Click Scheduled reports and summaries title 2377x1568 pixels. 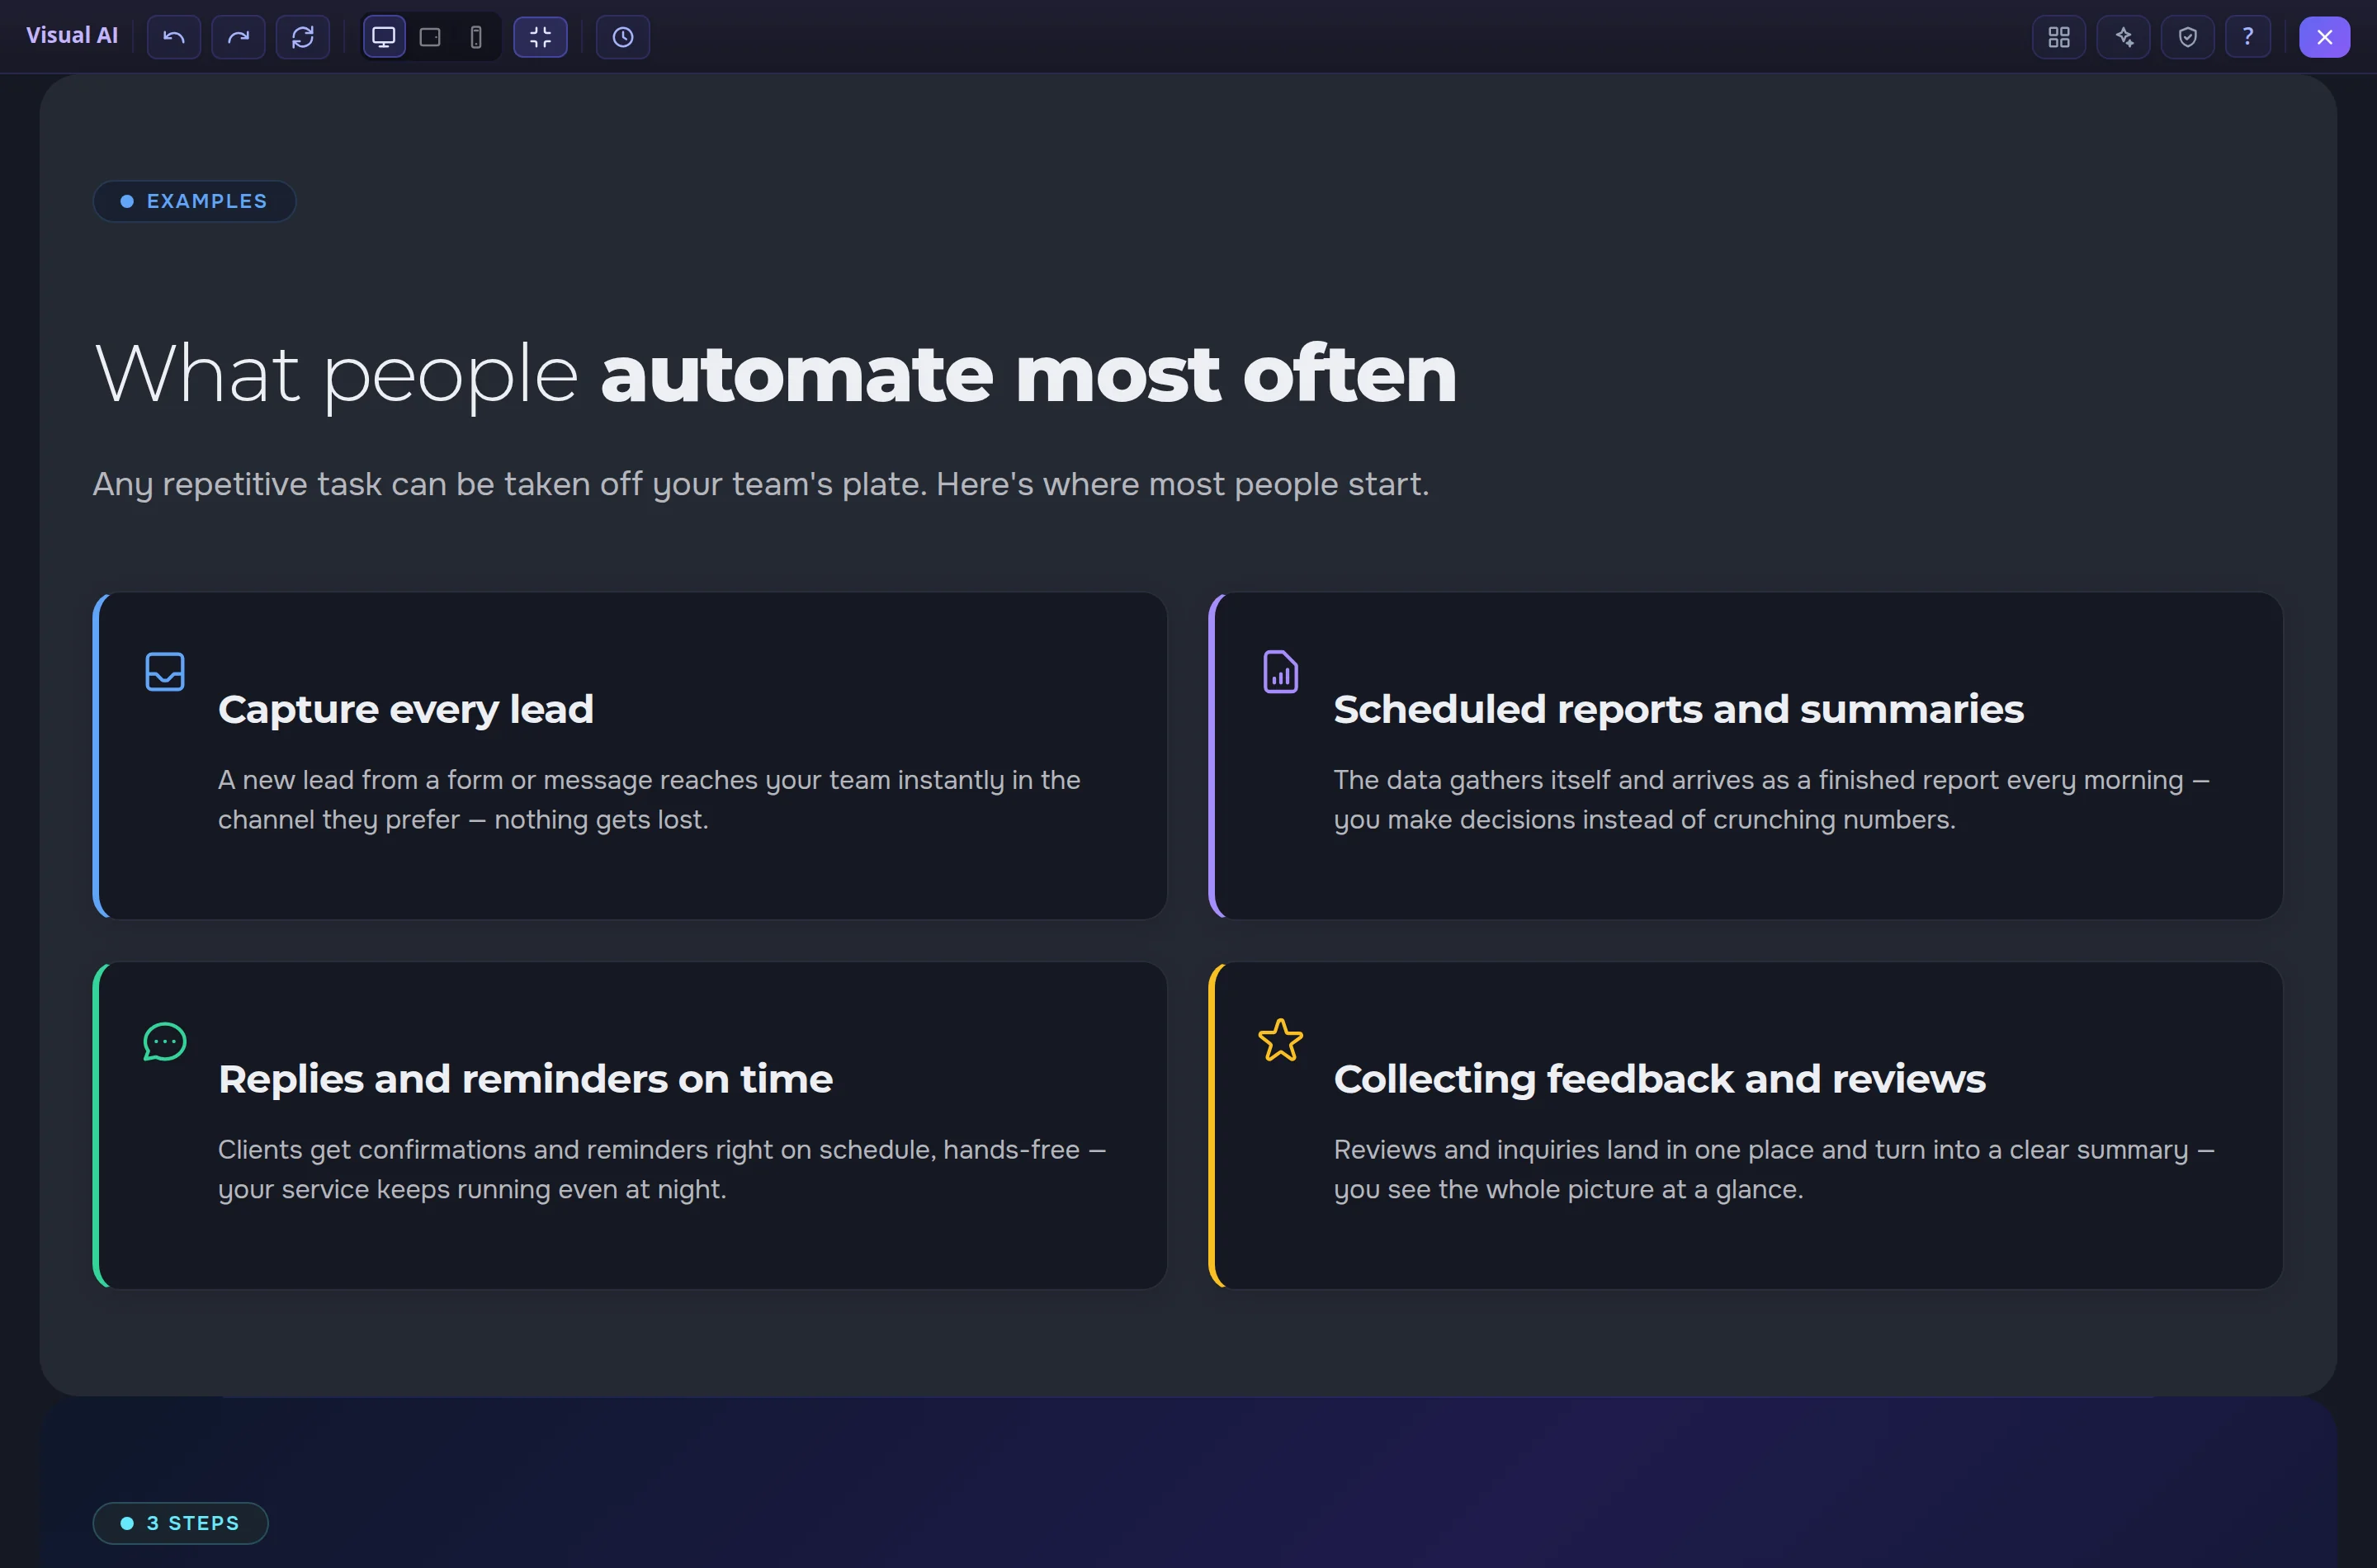pos(1679,709)
